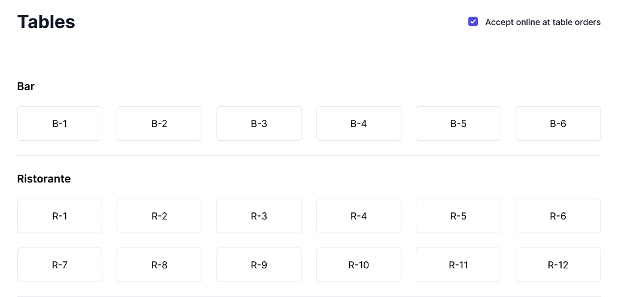Select bar table B-1
This screenshot has width=628, height=297.
60,123
